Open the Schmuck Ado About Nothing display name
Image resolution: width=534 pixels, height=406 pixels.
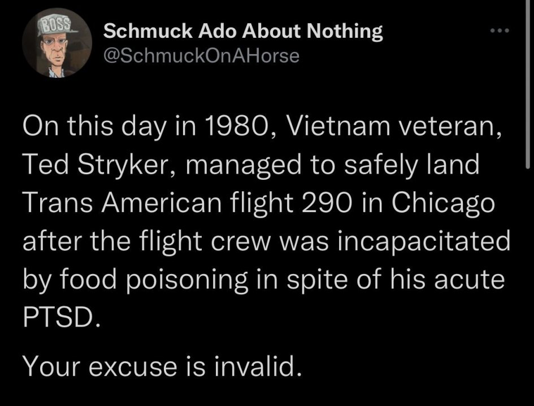pos(244,32)
